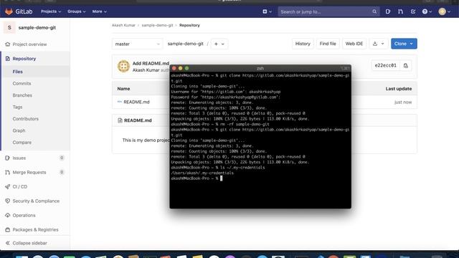The height and width of the screenshot is (258, 459).
Task: Click the zsh terminal title bar
Action: coord(260,68)
